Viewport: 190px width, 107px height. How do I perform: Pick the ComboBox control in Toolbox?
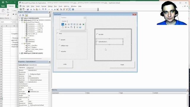[72, 24]
